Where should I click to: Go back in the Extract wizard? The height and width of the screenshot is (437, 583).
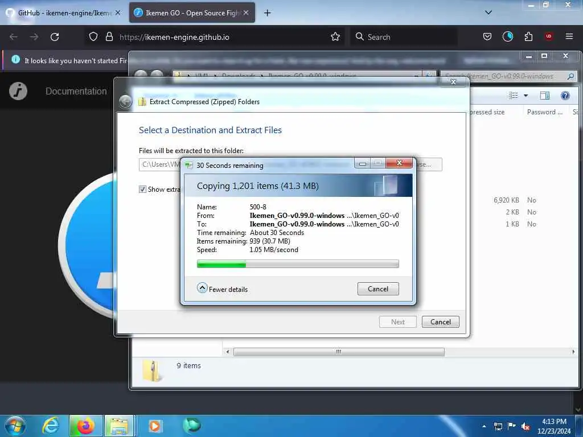pyautogui.click(x=125, y=101)
